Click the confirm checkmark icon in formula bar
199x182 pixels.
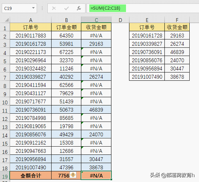[66, 8]
